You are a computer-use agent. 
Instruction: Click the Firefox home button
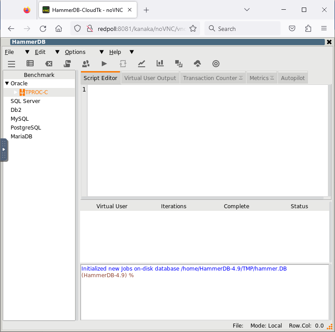58,29
